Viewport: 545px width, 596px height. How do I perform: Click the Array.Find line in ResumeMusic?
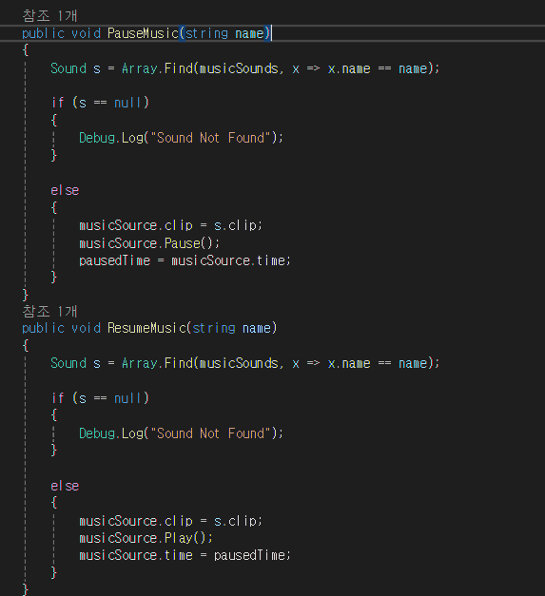[x=245, y=363]
